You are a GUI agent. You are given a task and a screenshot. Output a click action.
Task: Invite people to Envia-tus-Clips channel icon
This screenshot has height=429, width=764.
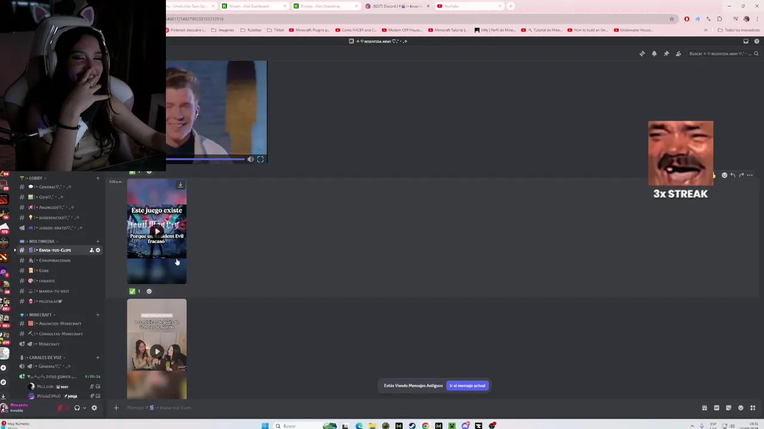91,250
